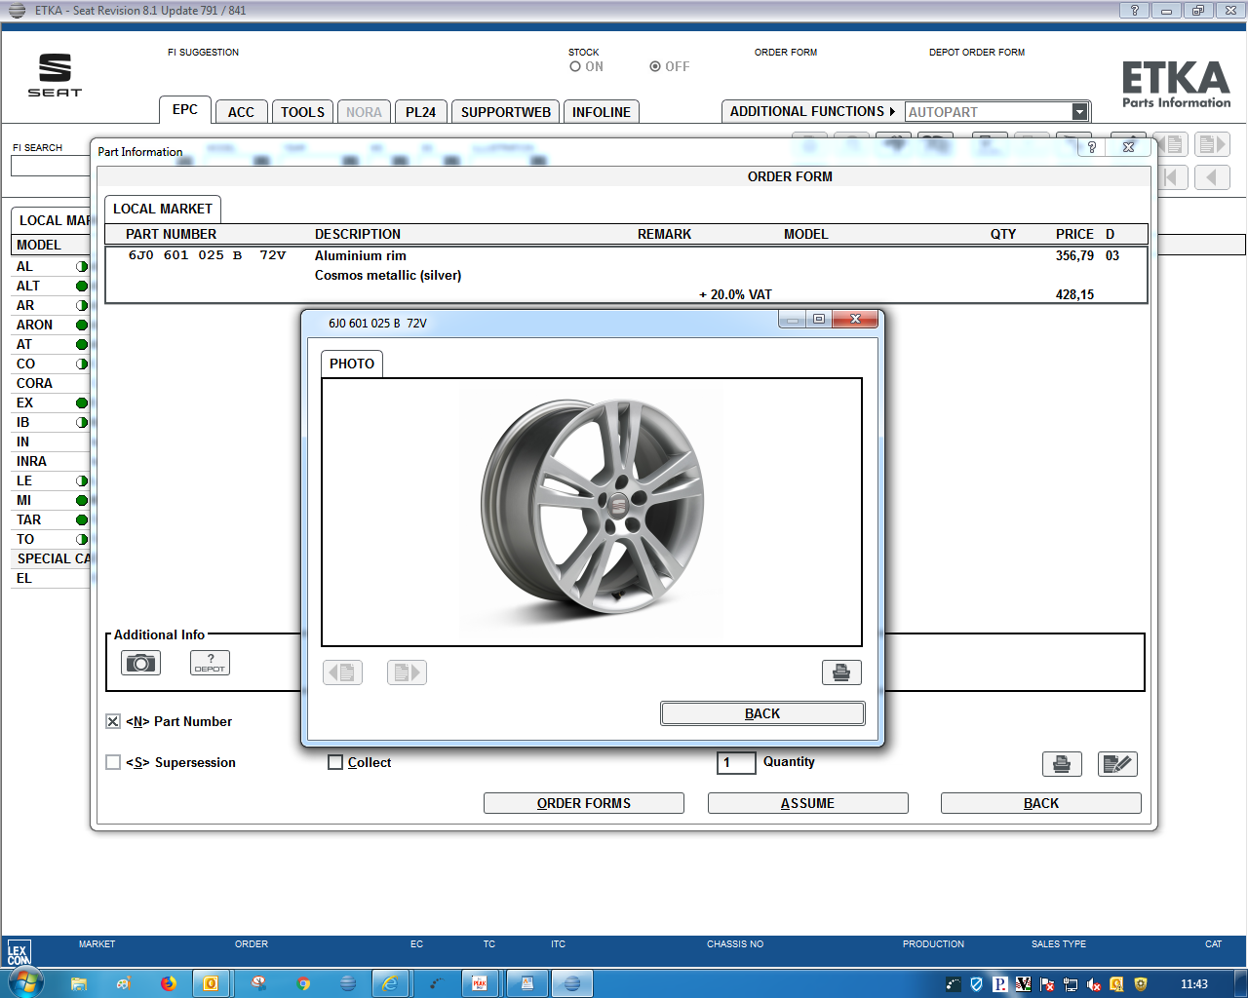Click the Quantity input field
The image size is (1248, 998).
[736, 762]
